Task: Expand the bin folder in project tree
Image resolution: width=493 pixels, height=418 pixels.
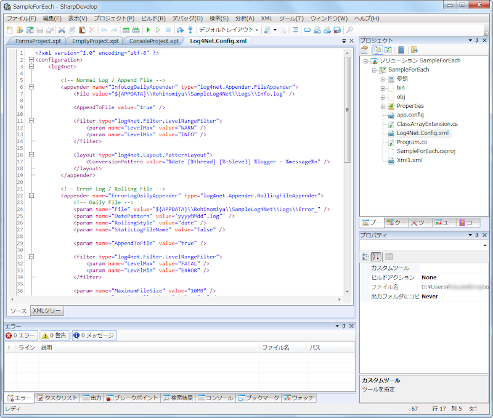Action: click(x=383, y=88)
